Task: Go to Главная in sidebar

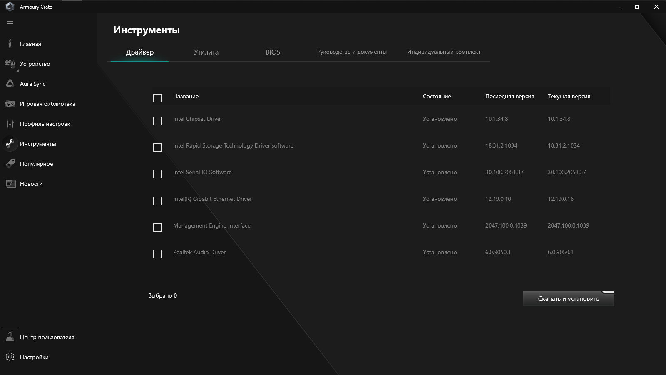Action: point(30,44)
